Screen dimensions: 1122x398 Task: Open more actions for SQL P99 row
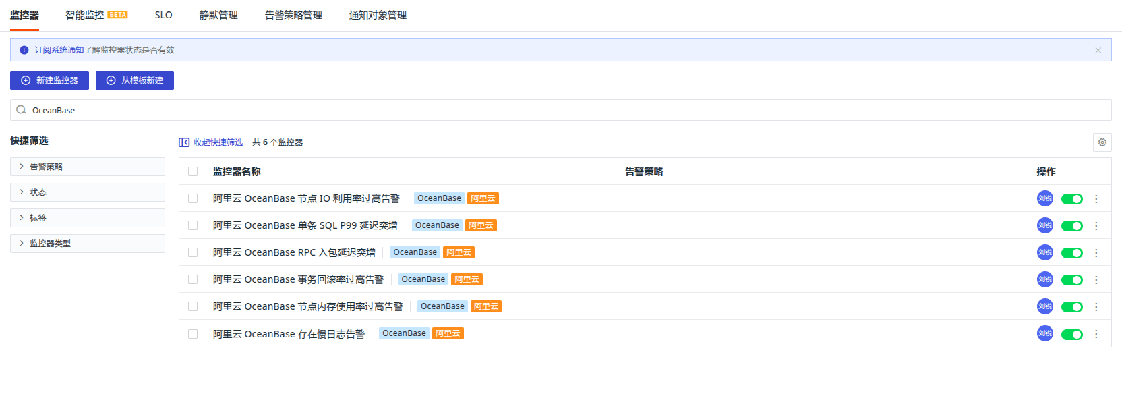coord(1096,226)
